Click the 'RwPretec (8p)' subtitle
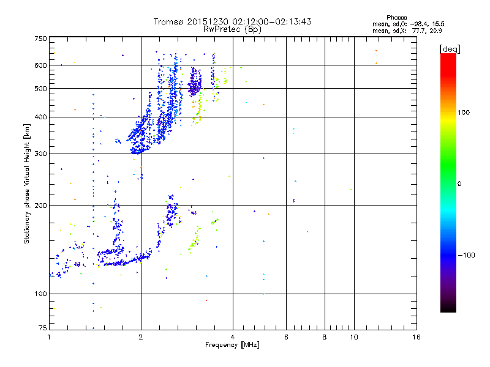The height and width of the screenshot is (367, 490). coord(232,29)
